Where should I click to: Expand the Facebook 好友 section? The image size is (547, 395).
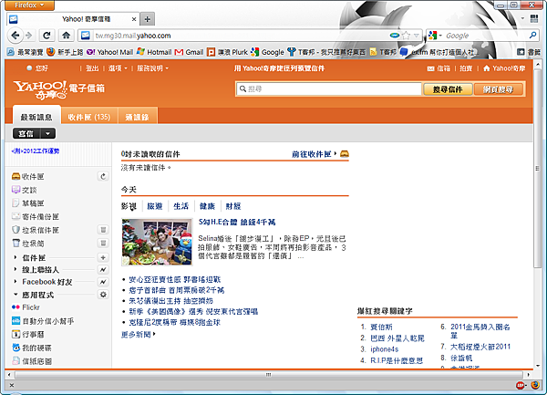point(15,282)
